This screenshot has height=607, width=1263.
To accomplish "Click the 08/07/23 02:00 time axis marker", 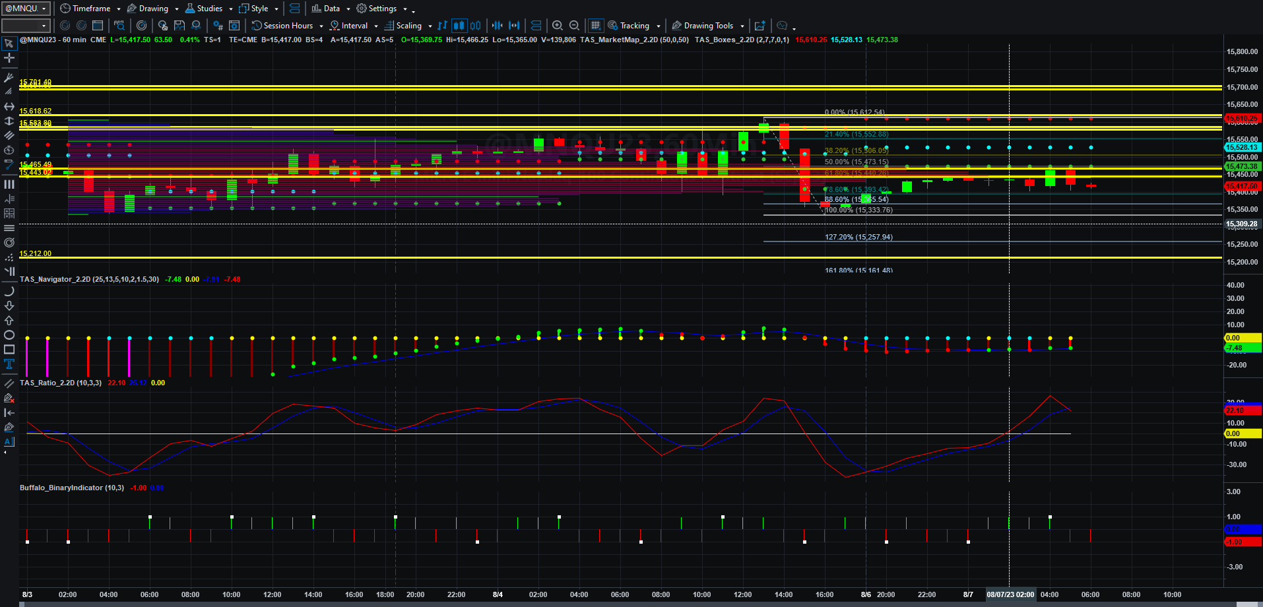I will 1010,594.
